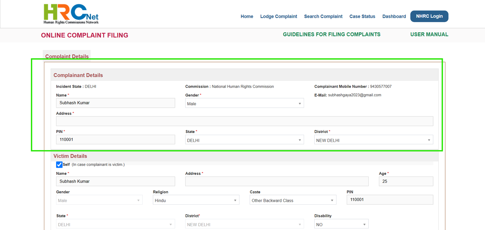Click the NHRC Login button
Image resolution: width=485 pixels, height=230 pixels.
point(429,16)
